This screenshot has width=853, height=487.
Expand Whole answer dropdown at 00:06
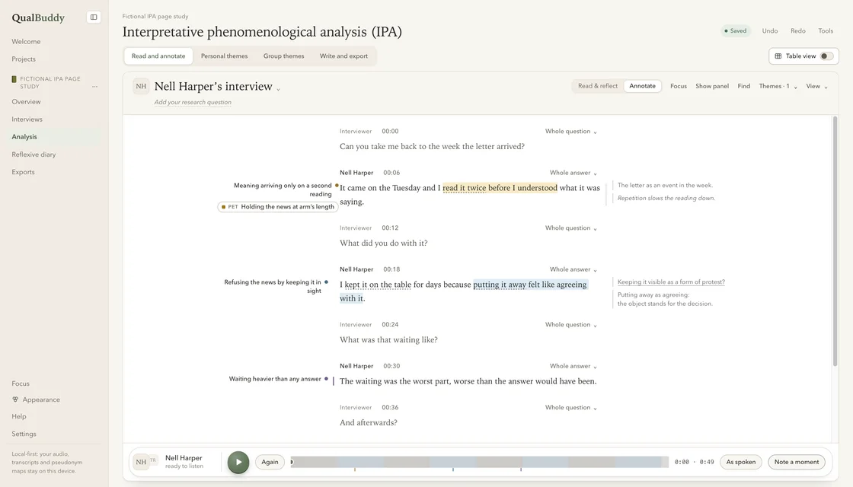click(573, 173)
